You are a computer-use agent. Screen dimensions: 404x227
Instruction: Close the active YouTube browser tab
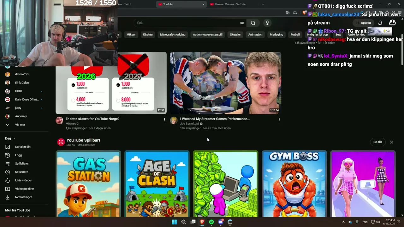(203, 4)
